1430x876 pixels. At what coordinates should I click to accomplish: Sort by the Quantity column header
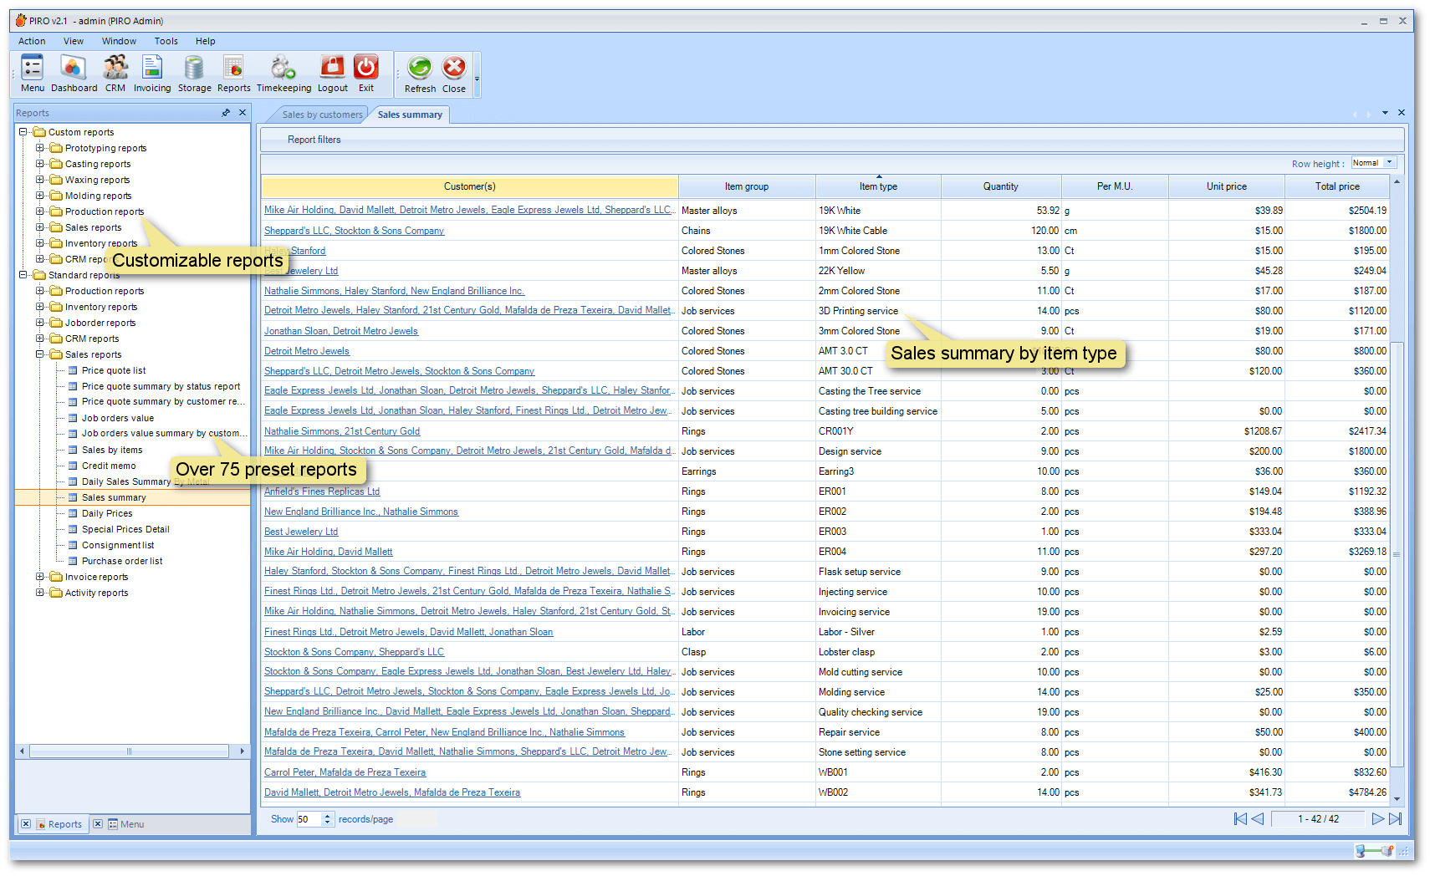pos(1001,186)
